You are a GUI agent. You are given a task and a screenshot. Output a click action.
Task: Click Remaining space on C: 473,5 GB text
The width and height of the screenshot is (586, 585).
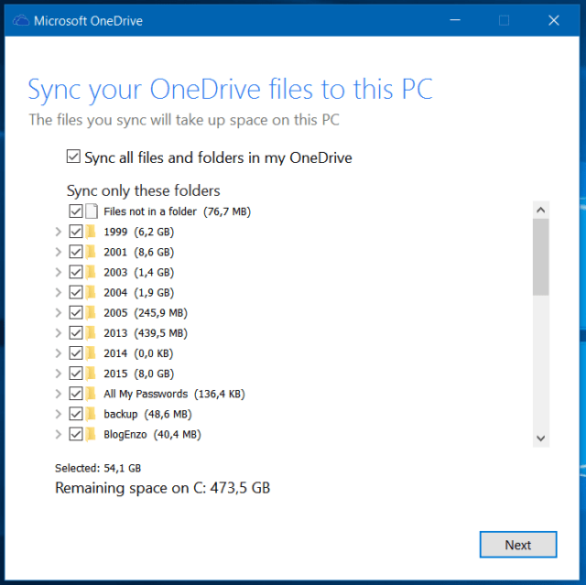point(163,488)
